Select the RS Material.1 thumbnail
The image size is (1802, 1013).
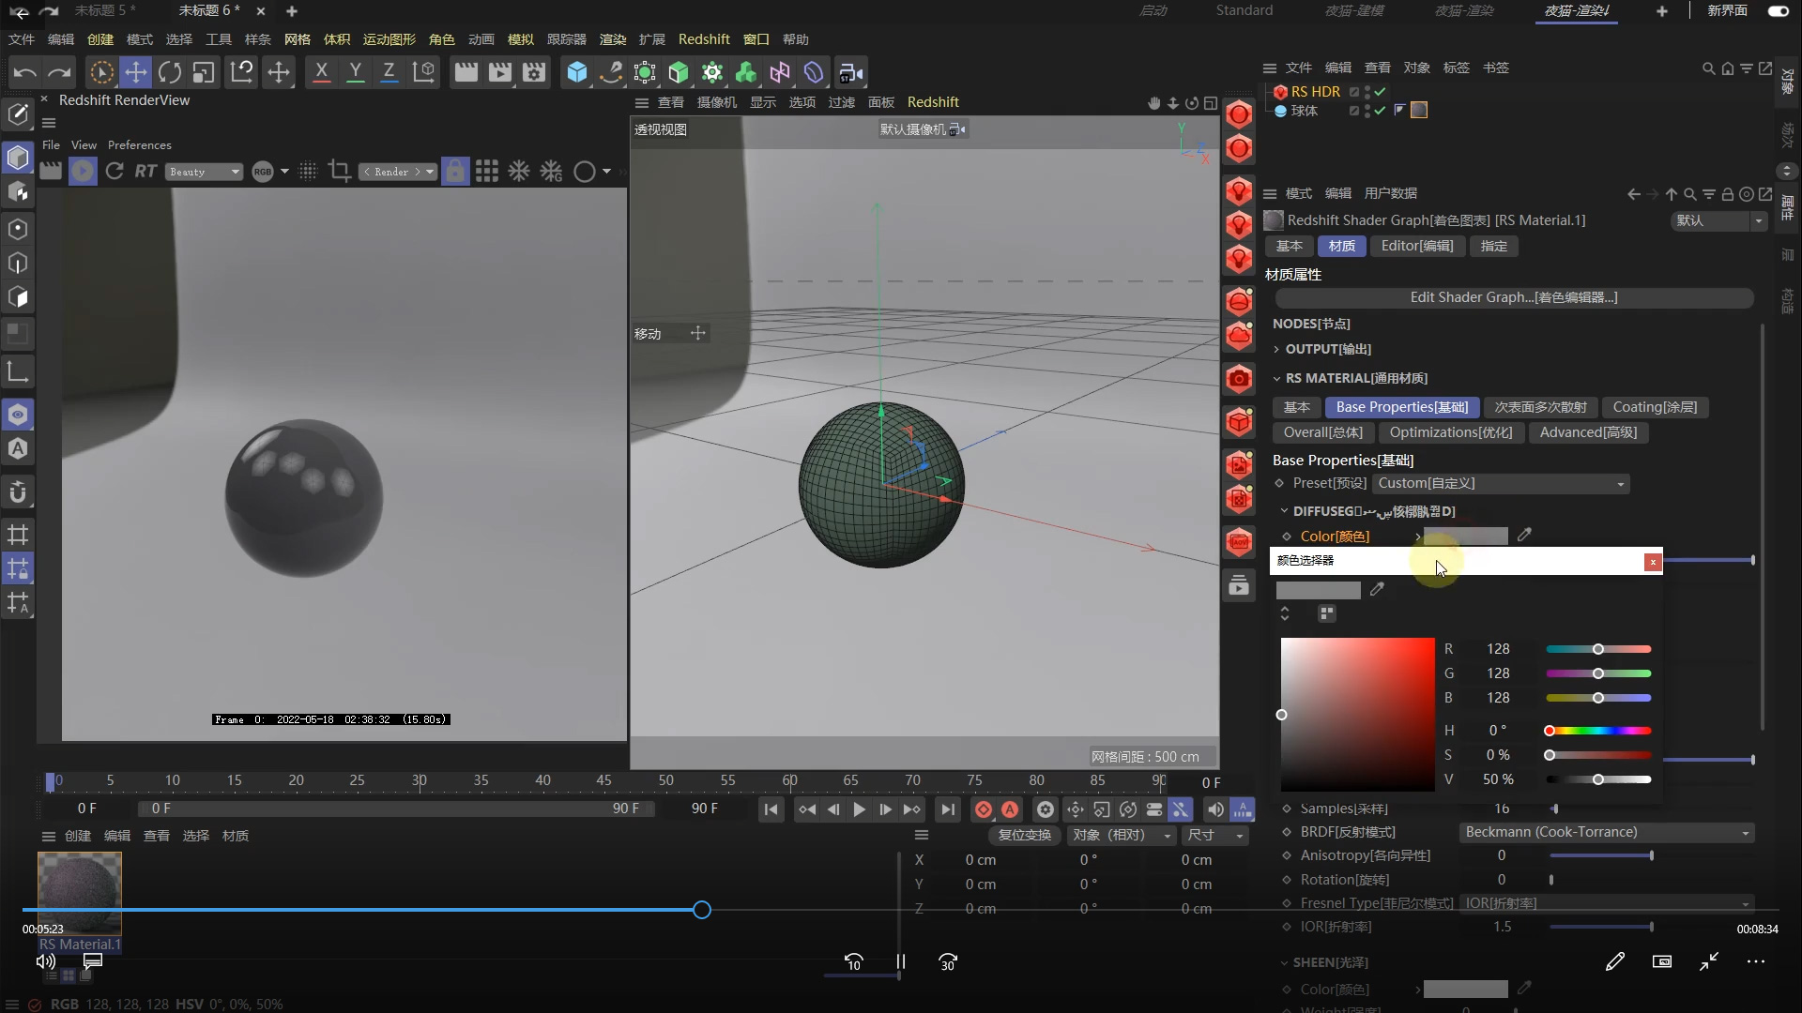(80, 894)
